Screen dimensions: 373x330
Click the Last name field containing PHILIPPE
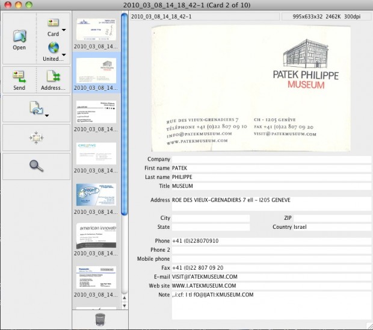pos(271,177)
